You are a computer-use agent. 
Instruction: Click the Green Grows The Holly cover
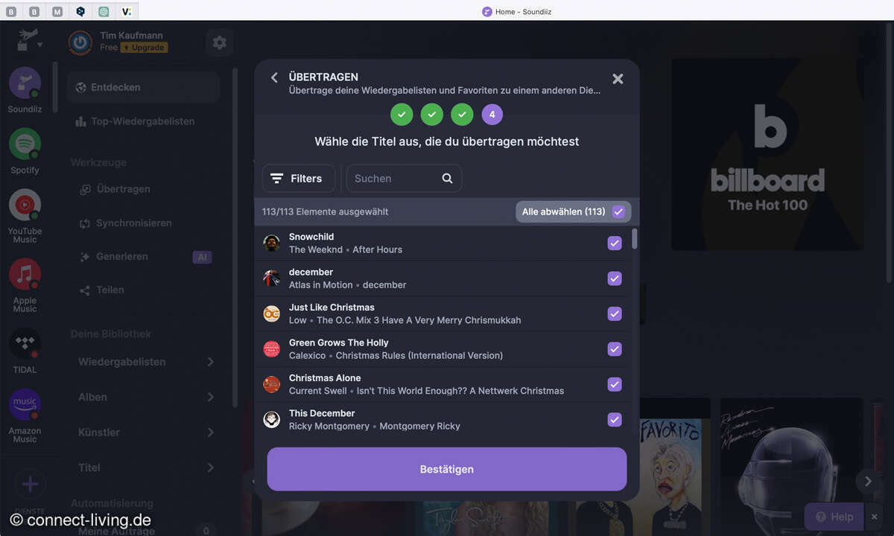pyautogui.click(x=272, y=348)
